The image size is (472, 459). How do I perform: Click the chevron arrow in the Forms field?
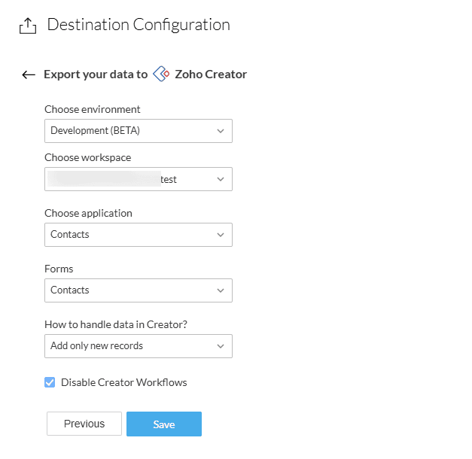click(x=221, y=290)
